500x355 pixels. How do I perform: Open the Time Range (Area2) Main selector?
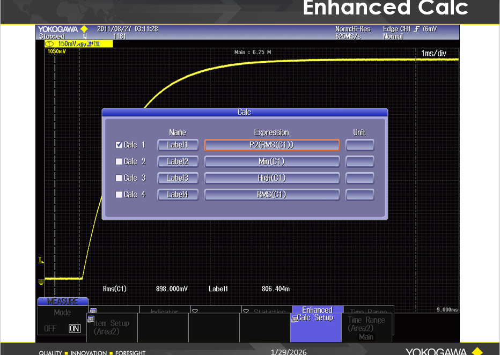(x=366, y=328)
